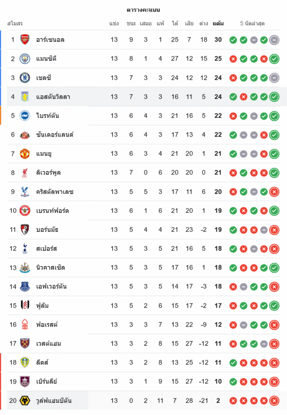This screenshot has width=287, height=415.
Task: Select the เบิร์นลีย์ team row name
Action: pos(47,381)
